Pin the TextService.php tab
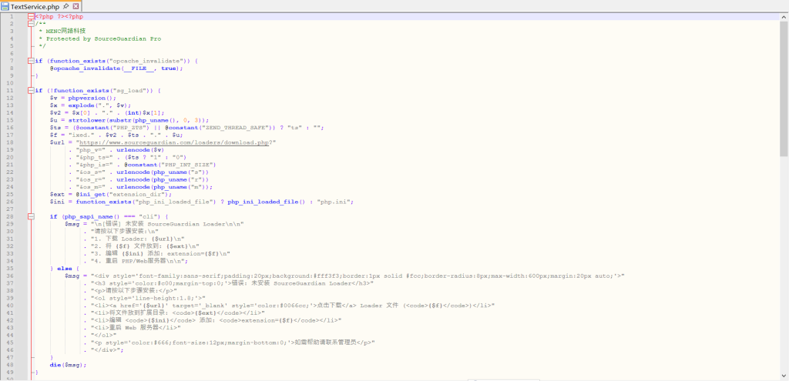This screenshot has height=381, width=789. click(x=66, y=6)
